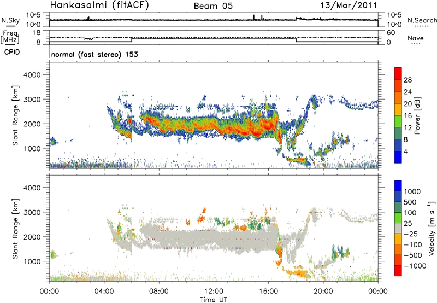Click the 'Hankasalmi (fitACF)' title
The width and height of the screenshot is (437, 303).
[x=99, y=5]
